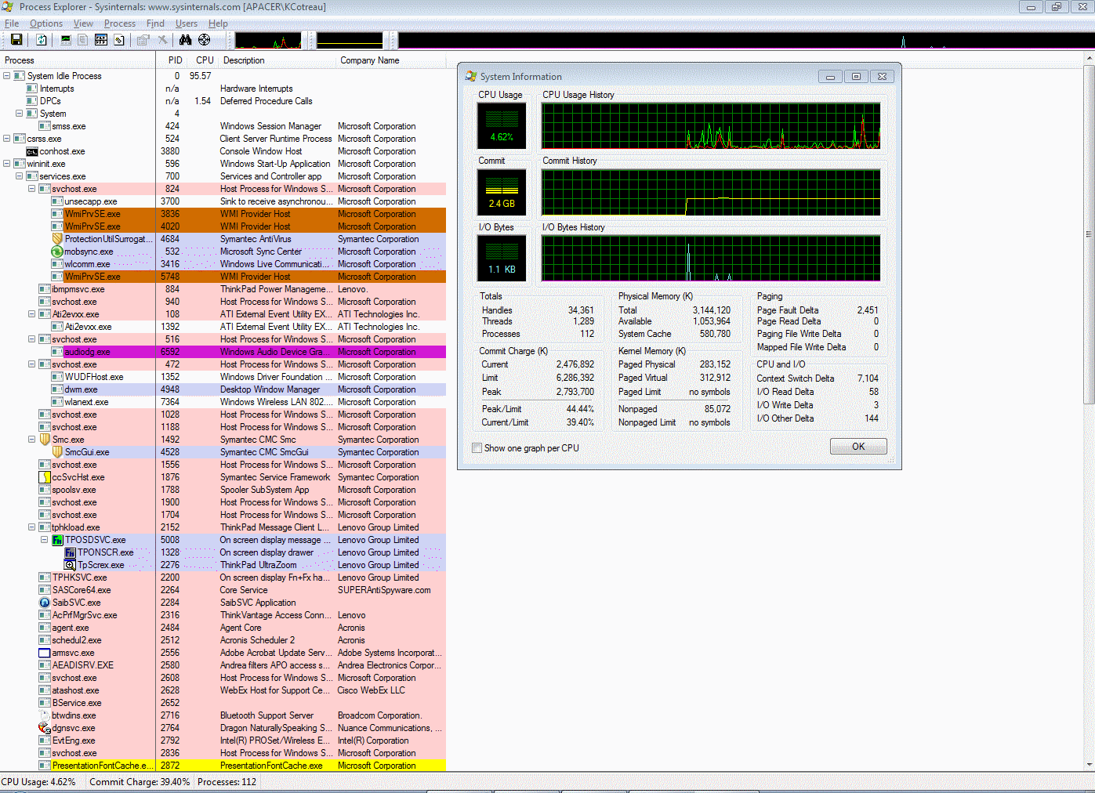Refresh processes now via toolbar
This screenshot has height=793, width=1095.
click(x=41, y=39)
